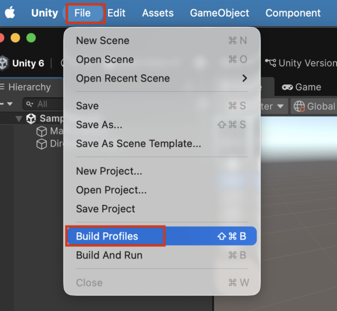This screenshot has width=337, height=311.
Task: Click New Scene in the File menu
Action: pyautogui.click(x=103, y=40)
